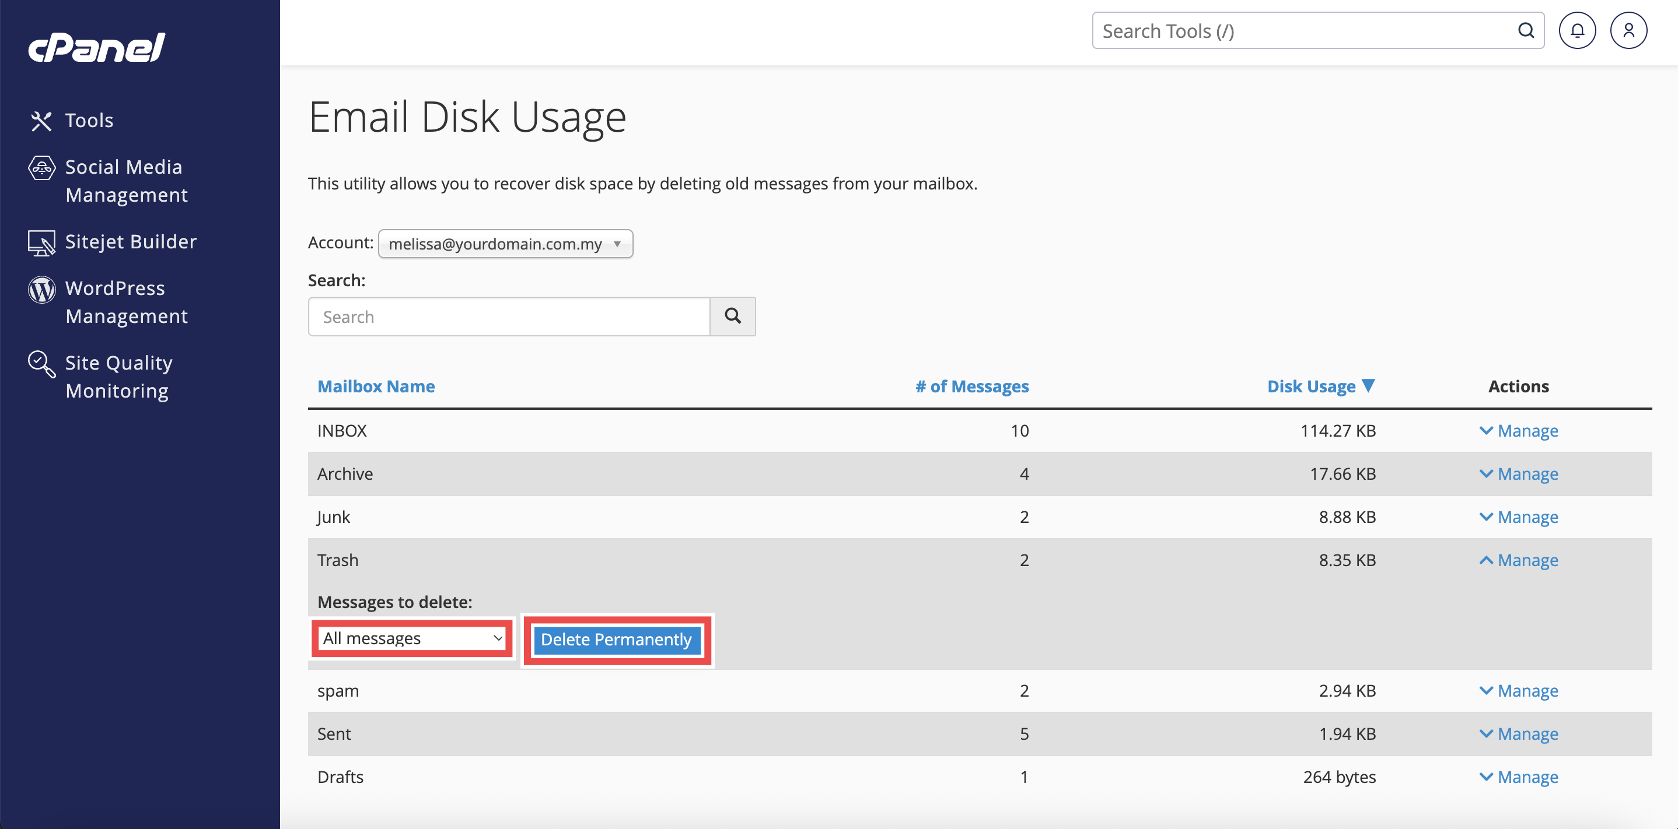Image resolution: width=1678 pixels, height=829 pixels.
Task: Click the notifications bell icon
Action: [1576, 30]
